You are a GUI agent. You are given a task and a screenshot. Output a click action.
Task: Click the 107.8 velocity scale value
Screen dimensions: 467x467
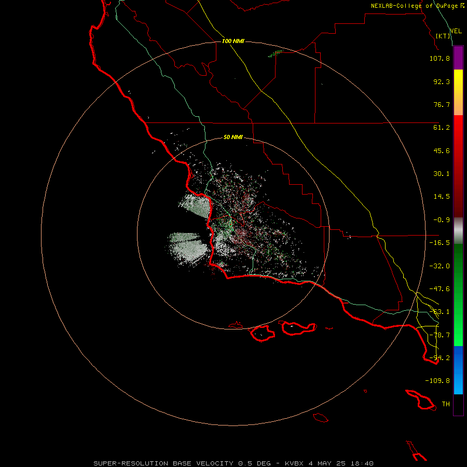tap(439, 58)
